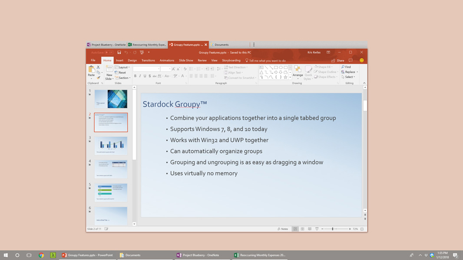Open the Transitions ribbon tab
Image resolution: width=463 pixels, height=260 pixels.
[148, 61]
